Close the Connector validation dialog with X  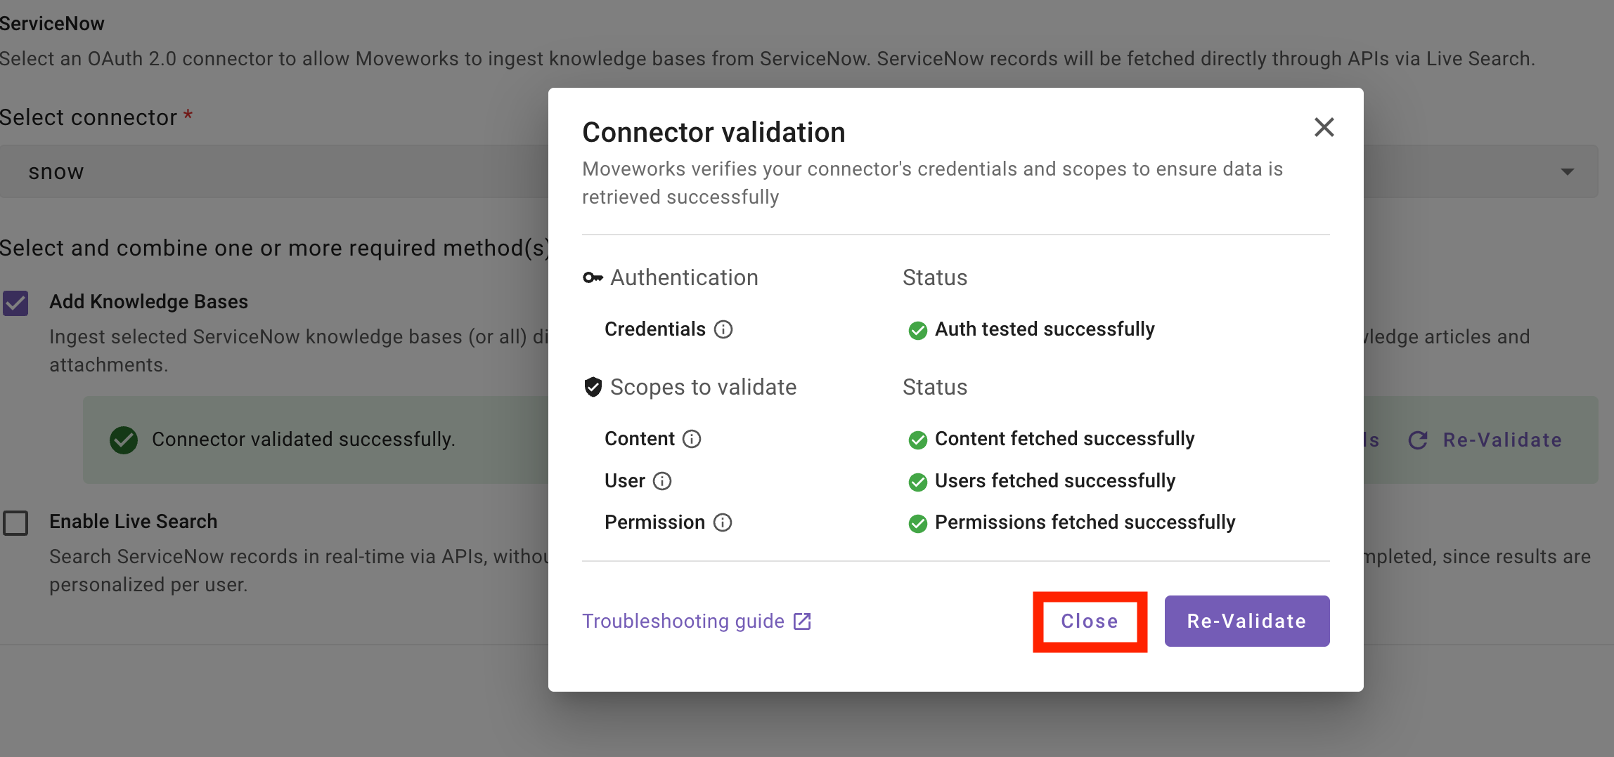click(x=1324, y=127)
